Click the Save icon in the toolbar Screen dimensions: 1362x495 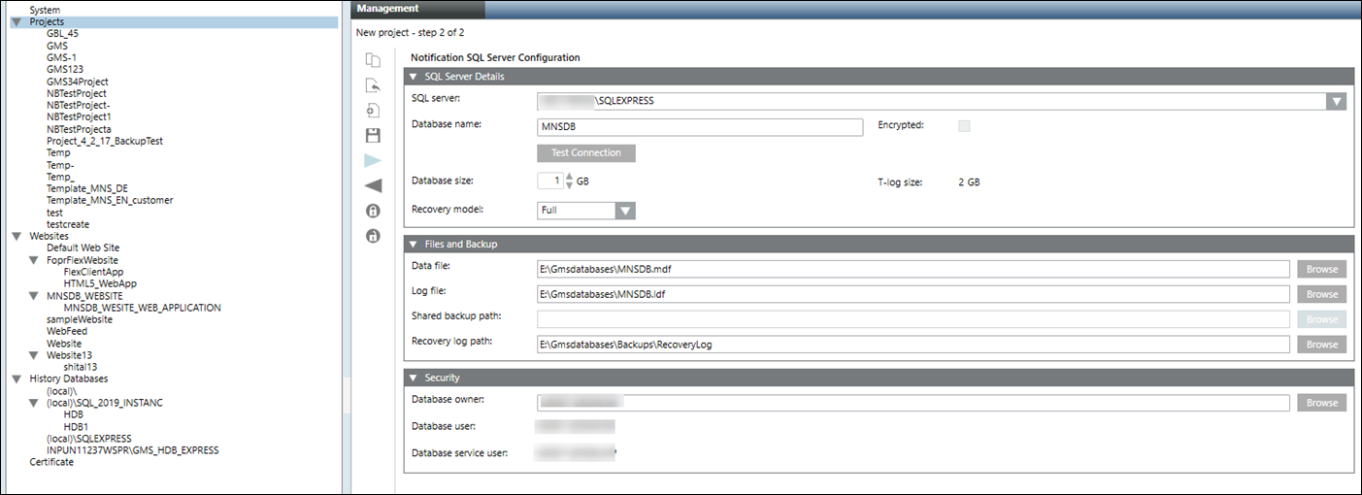(373, 135)
